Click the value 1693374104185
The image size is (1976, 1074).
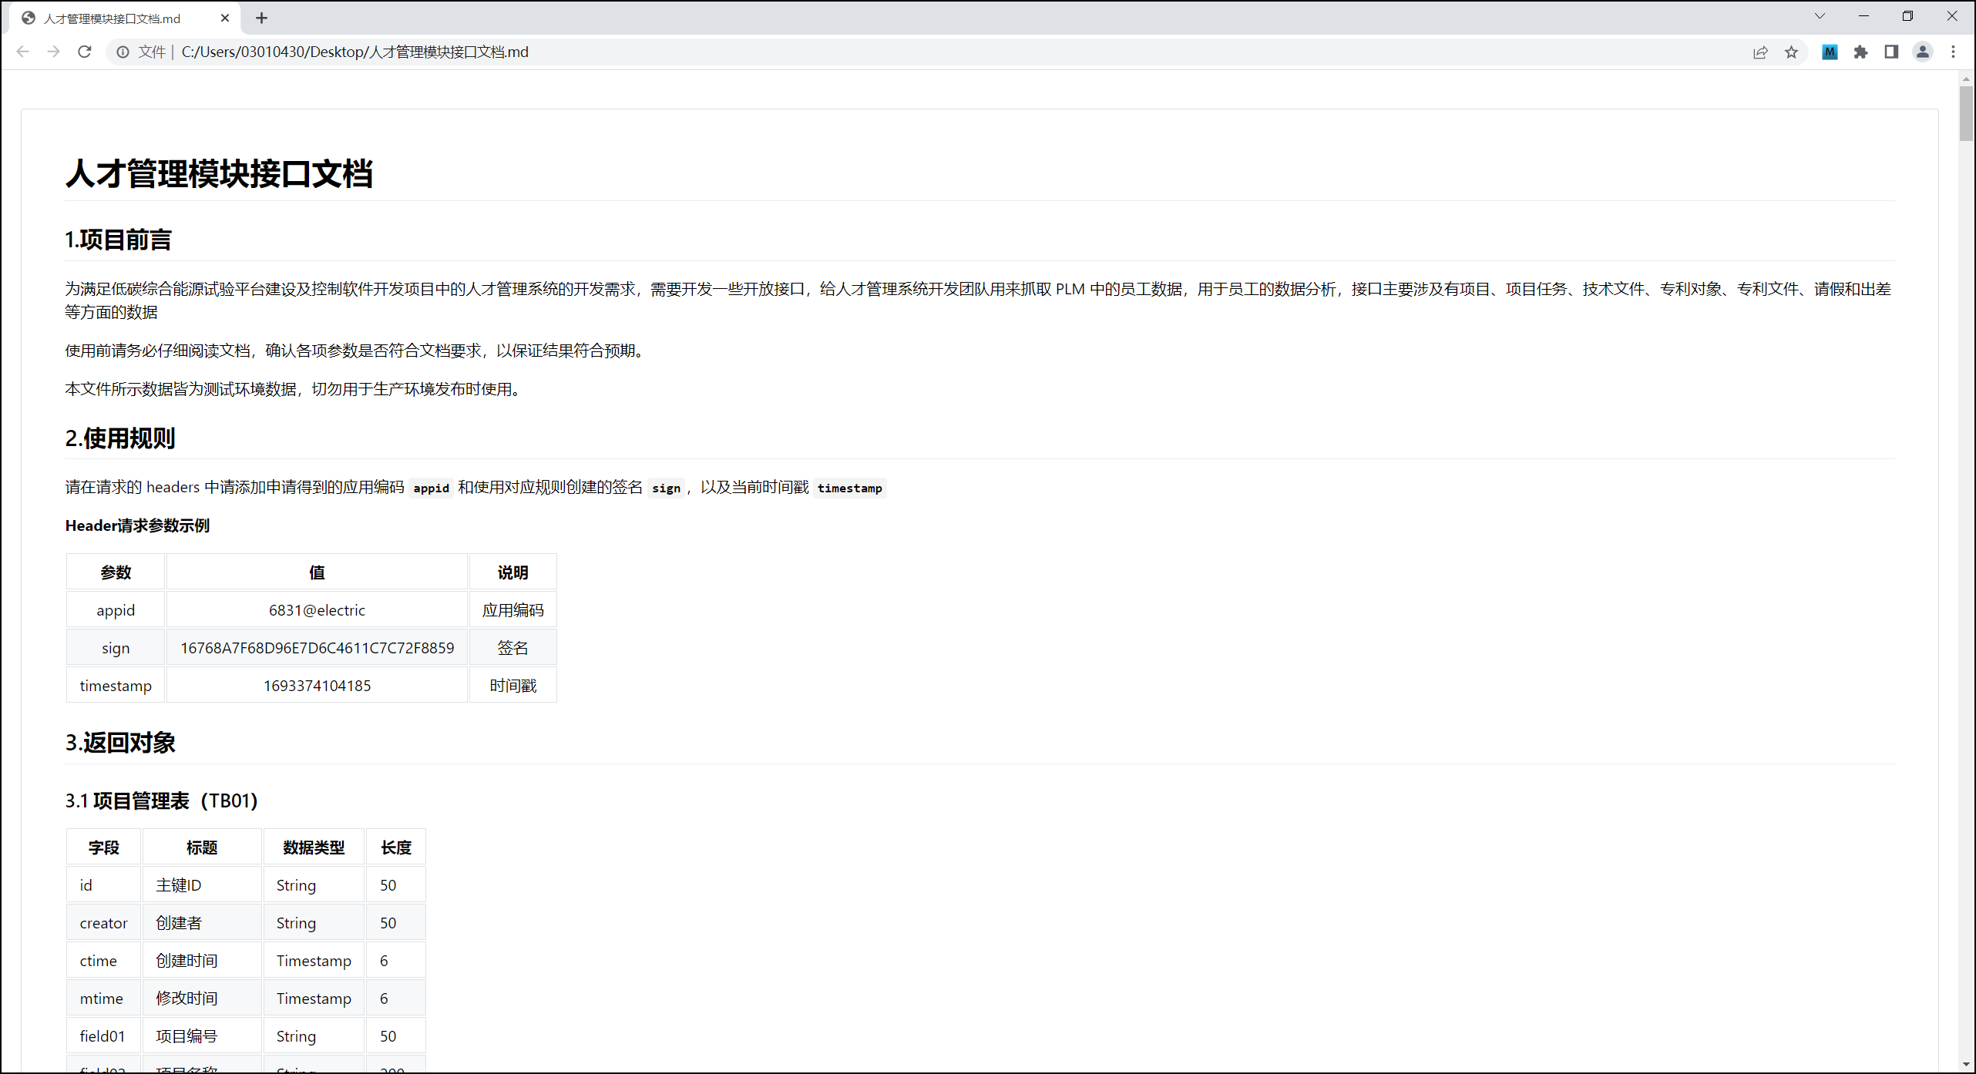click(x=318, y=686)
